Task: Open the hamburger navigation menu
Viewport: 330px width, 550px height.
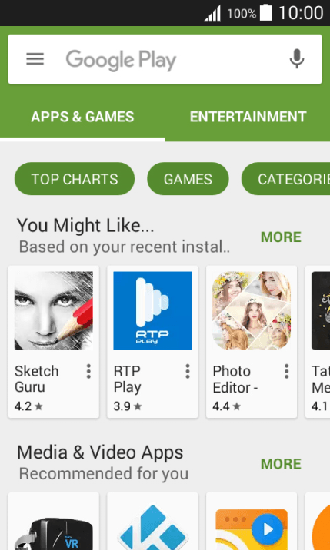Action: pyautogui.click(x=35, y=59)
